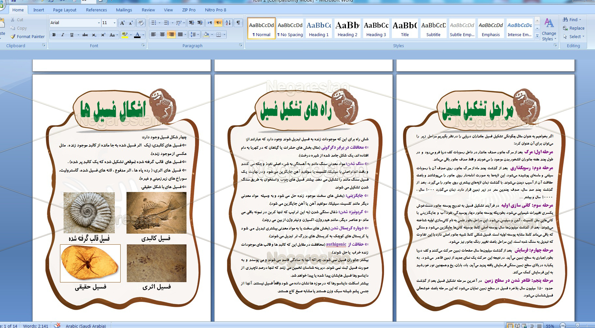
Task: Align text left
Action: tap(154, 34)
